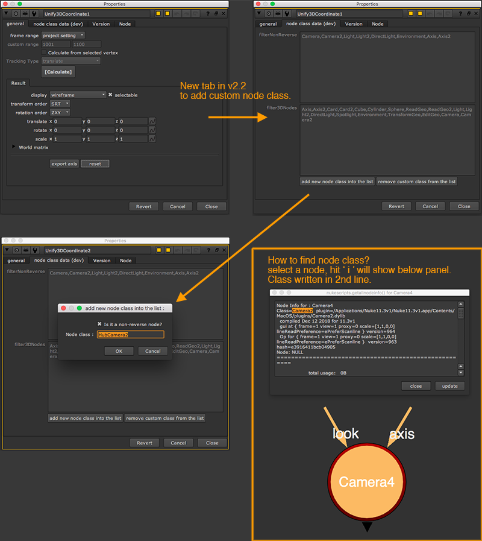
Task: Open the display 'wireframe' dropdown
Action: click(78, 95)
